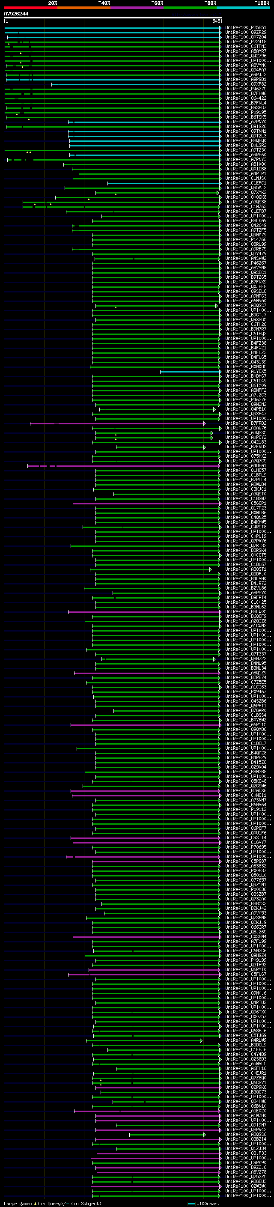Select hit UniRef100_A9PJJ2
The image size is (274, 1207).
pos(245,75)
